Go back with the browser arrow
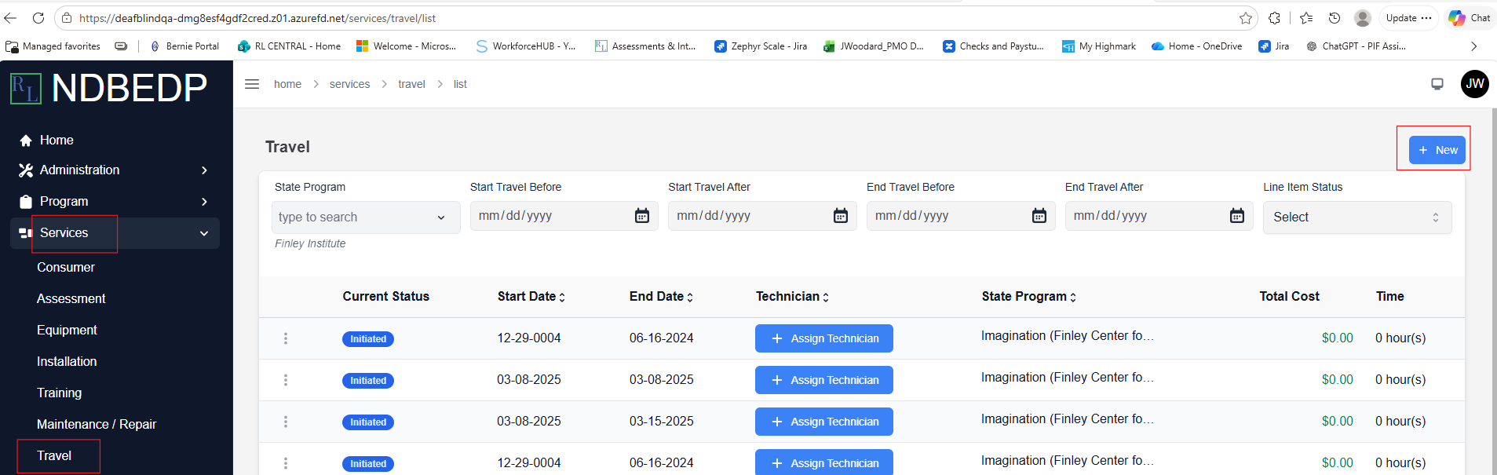The width and height of the screenshot is (1497, 475). [x=10, y=18]
